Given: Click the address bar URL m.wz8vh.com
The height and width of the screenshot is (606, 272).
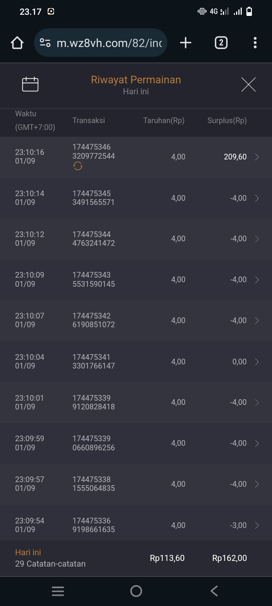Looking at the screenshot, I should point(109,43).
